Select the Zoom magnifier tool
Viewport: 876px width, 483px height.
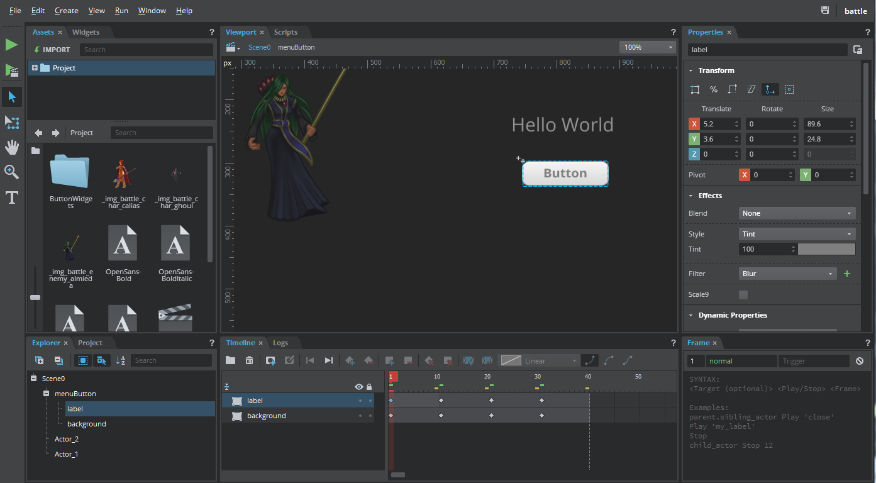click(x=11, y=172)
